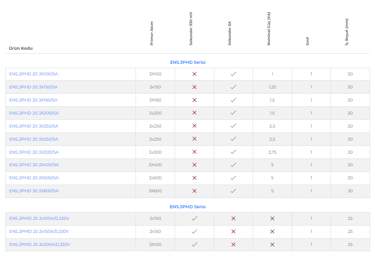Image resolution: width=375 pixels, height=257 pixels.
Task: Click Nominal Güç cross in ENS.3PMD 25 3x150A/0,330V row
Action: click(272, 231)
